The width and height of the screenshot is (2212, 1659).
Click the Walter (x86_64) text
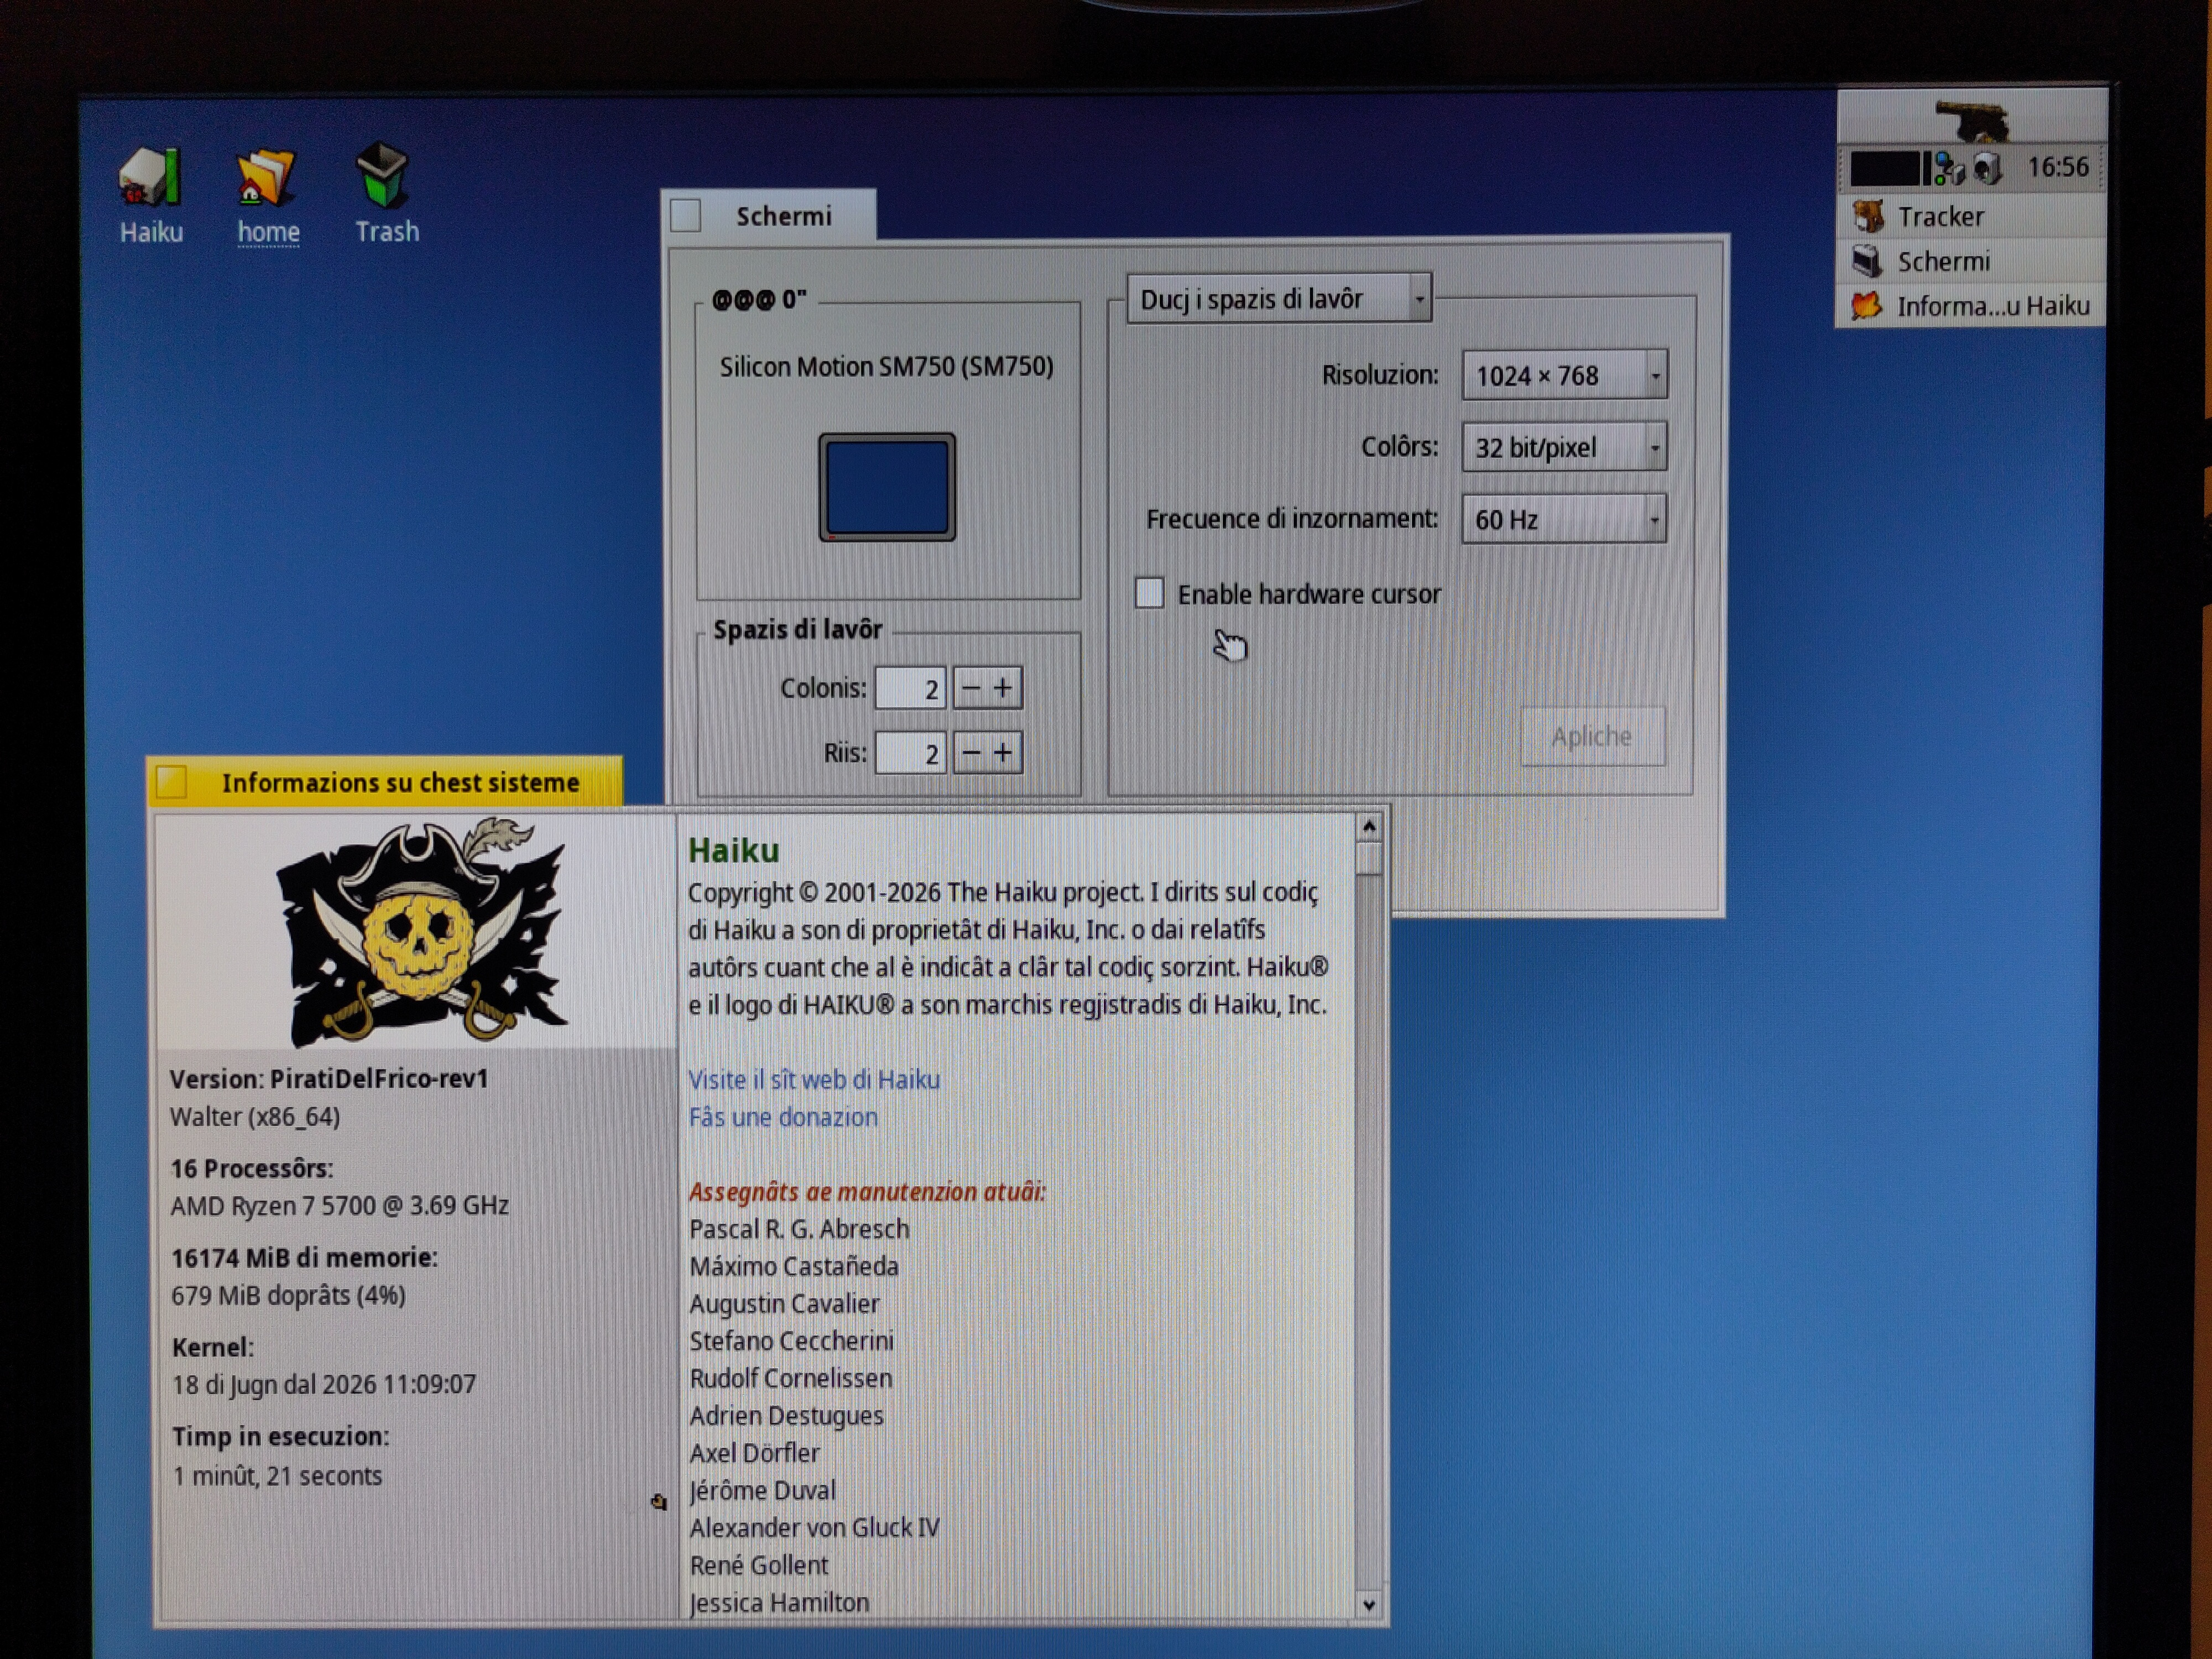pos(255,1117)
